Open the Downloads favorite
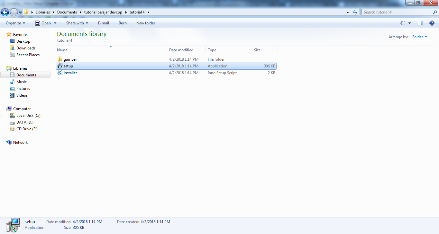The width and height of the screenshot is (439, 234). point(26,48)
